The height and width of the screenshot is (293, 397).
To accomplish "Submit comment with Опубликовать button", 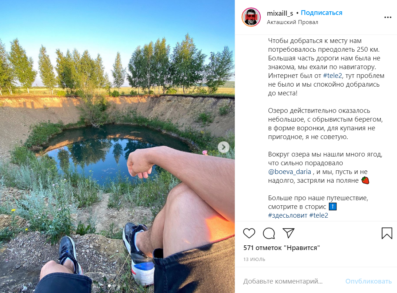I will [369, 281].
